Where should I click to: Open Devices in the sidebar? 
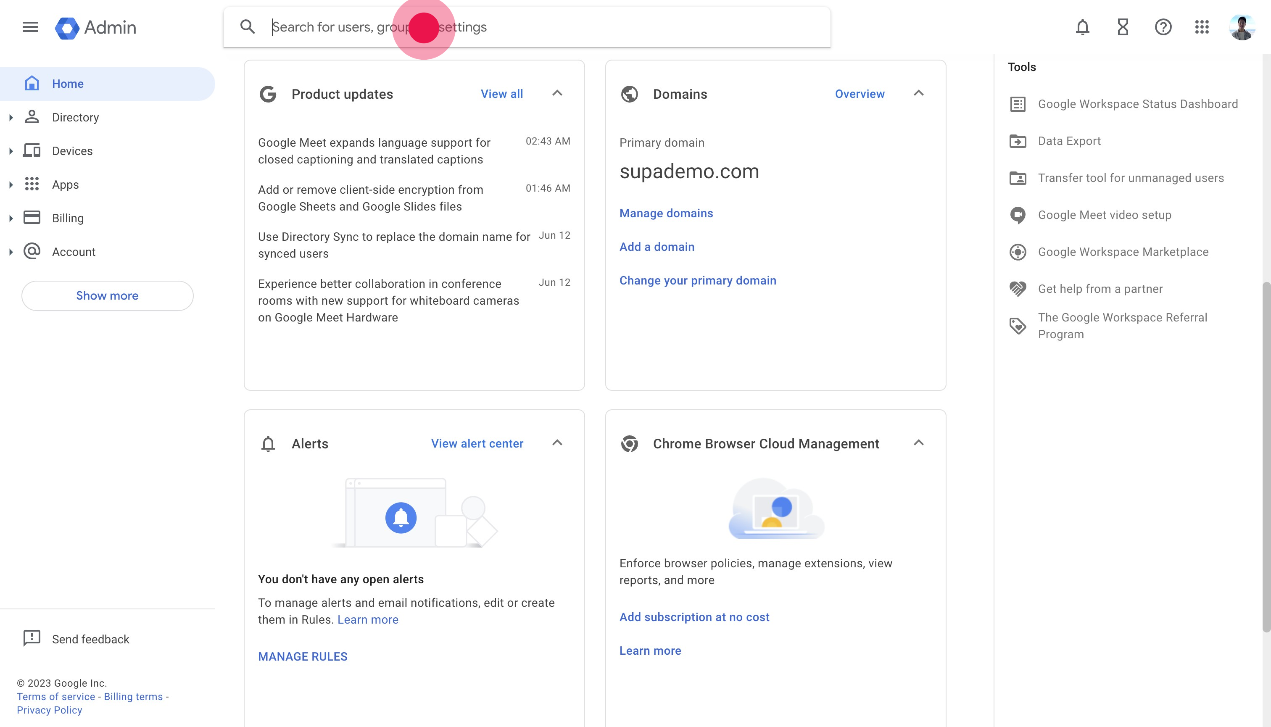(107, 151)
